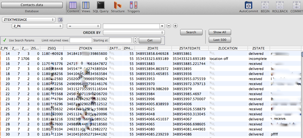Screen dimensions: 303x138
Task: Select Z_PK cell 21
Action: (8, 89)
